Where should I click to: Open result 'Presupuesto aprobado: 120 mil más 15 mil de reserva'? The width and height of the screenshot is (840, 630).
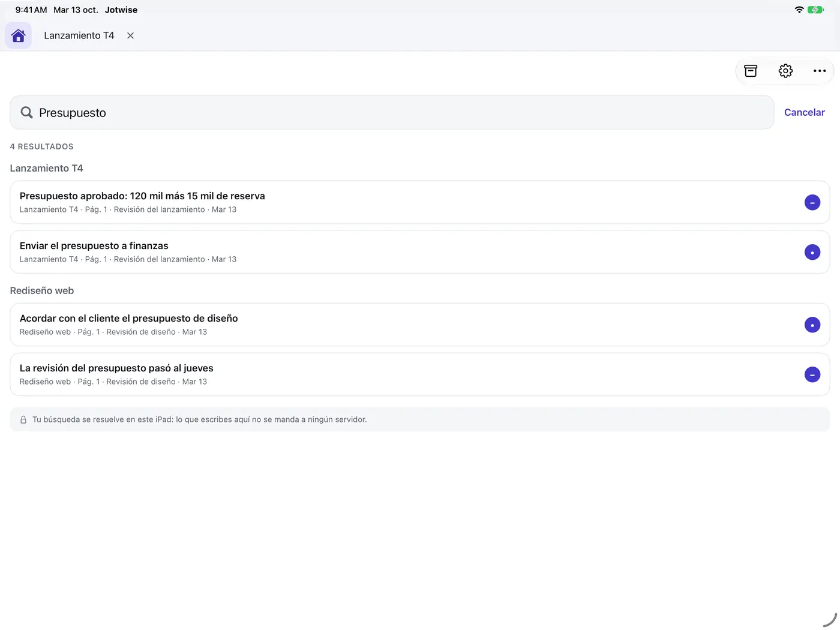419,202
